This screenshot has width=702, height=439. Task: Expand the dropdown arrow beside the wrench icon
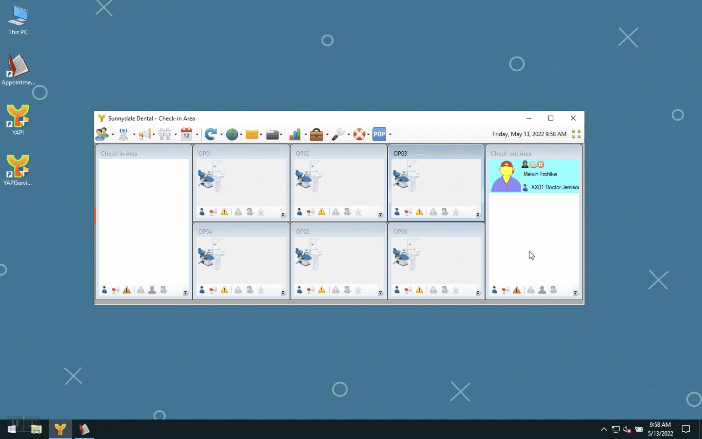point(349,135)
